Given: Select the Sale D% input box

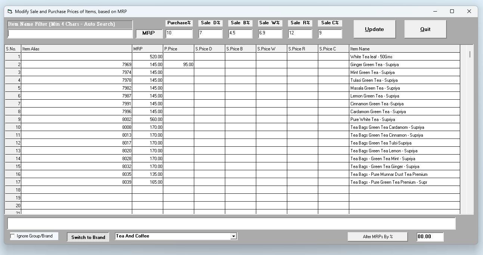Looking at the screenshot, I should [210, 34].
